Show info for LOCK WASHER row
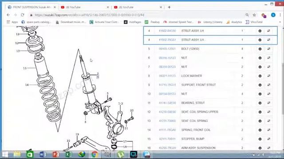This screenshot has width=284, height=159. (x=260, y=76)
